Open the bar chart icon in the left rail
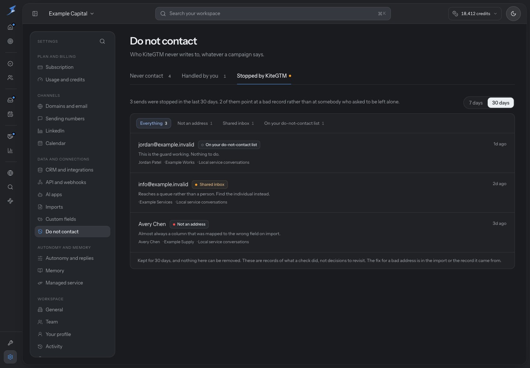530x368 pixels. [10, 151]
